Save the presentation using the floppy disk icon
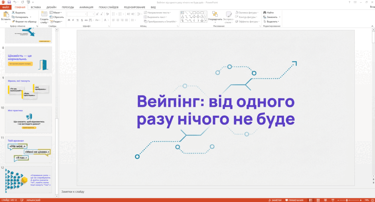Image resolution: width=375 pixels, height=202 pixels. tap(9, 2)
